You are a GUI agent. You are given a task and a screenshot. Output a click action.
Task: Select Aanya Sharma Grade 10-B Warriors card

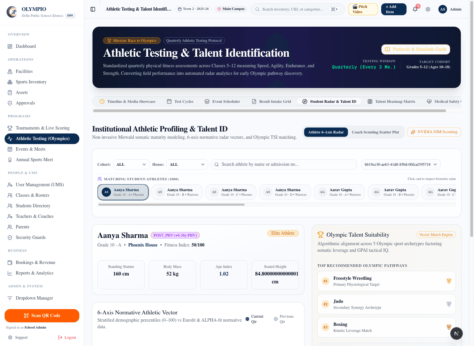coord(177,192)
